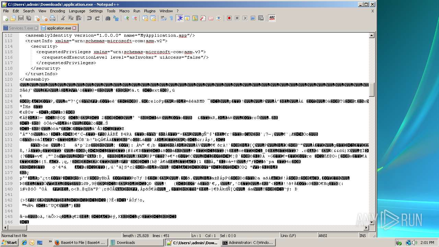Toggle synchronize vertical scrolling icon
The width and height of the screenshot is (439, 247).
tap(145, 18)
